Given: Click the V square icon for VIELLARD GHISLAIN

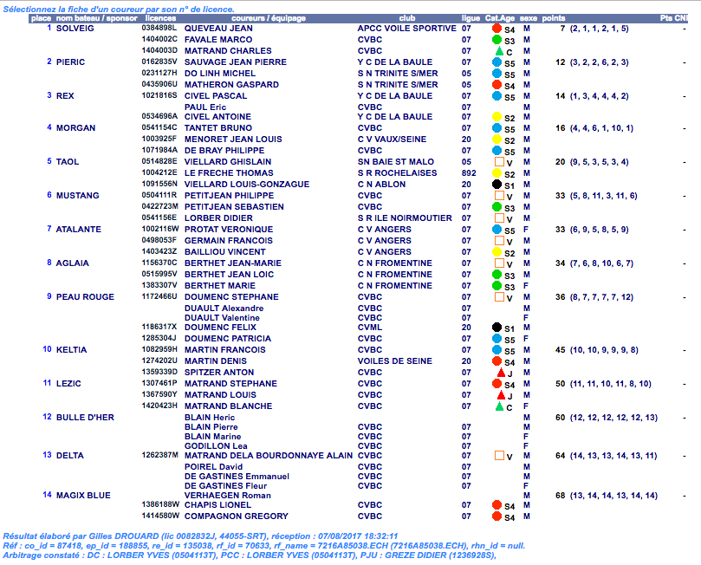Looking at the screenshot, I should [x=498, y=162].
